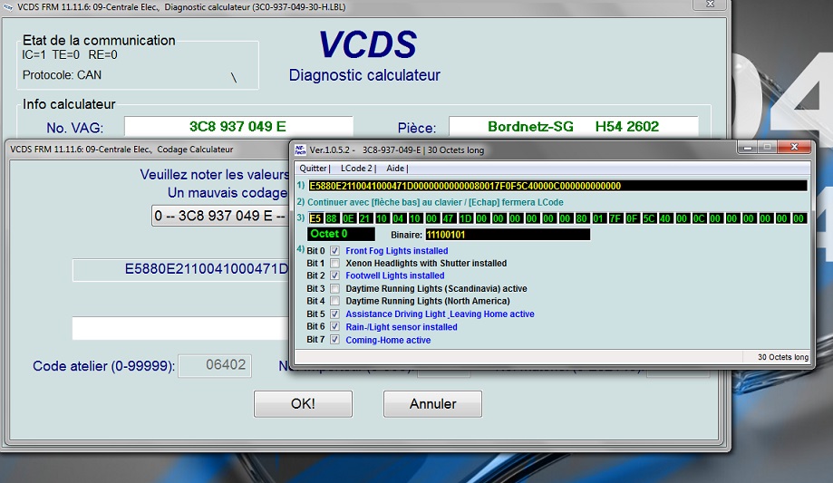The width and height of the screenshot is (833, 483).
Task: Uncheck Bit 0 Front Fog Lights installed
Action: (x=335, y=251)
